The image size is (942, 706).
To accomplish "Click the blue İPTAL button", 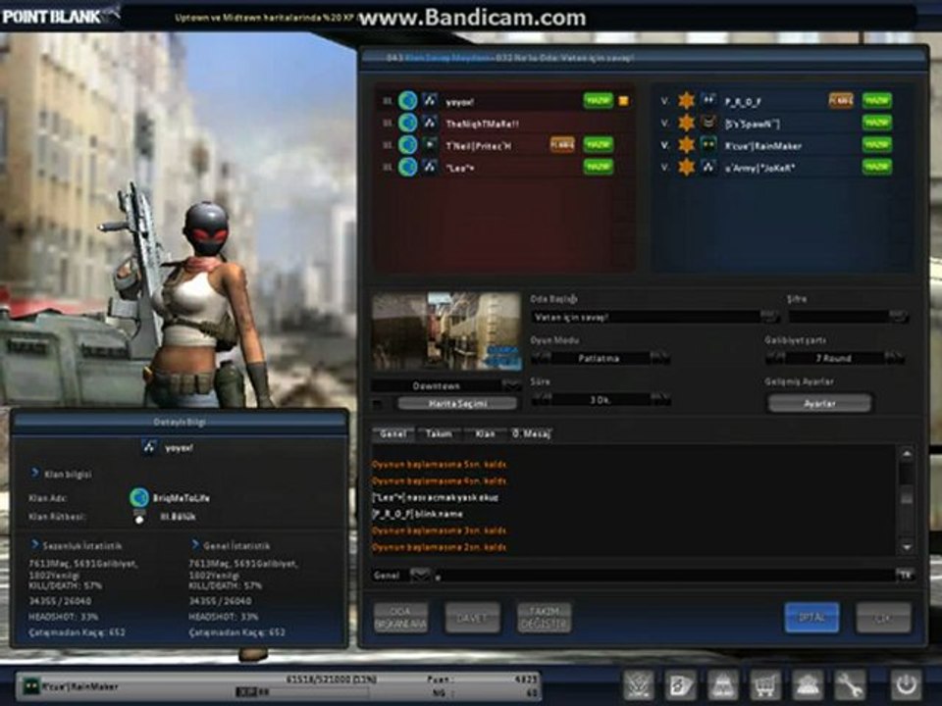I will pyautogui.click(x=811, y=618).
